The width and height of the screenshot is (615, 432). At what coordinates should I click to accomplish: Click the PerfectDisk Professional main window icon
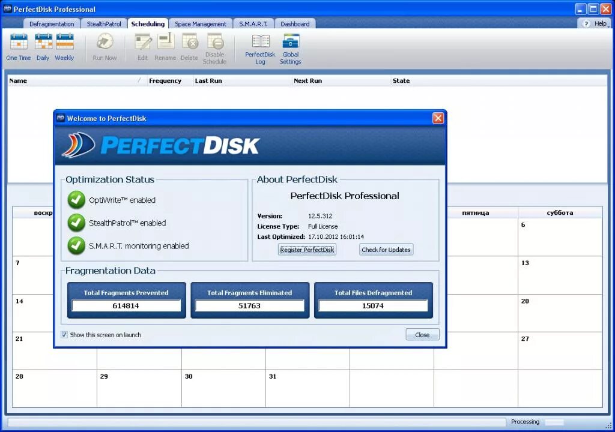[x=7, y=9]
